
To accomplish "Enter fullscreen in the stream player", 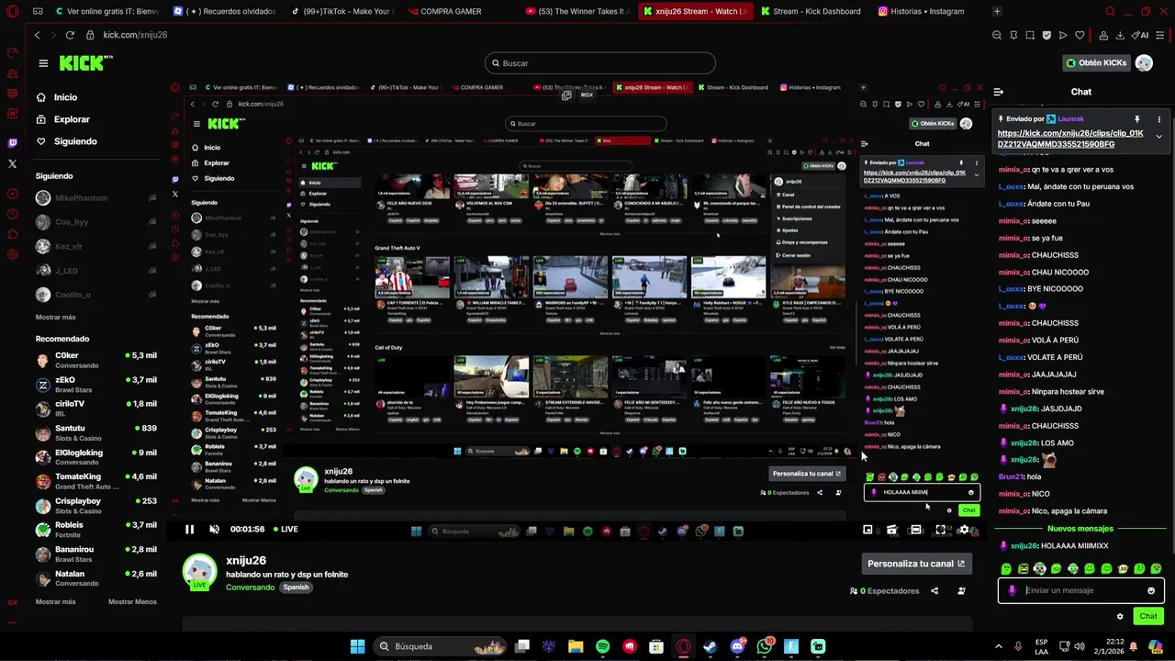I will 940,530.
